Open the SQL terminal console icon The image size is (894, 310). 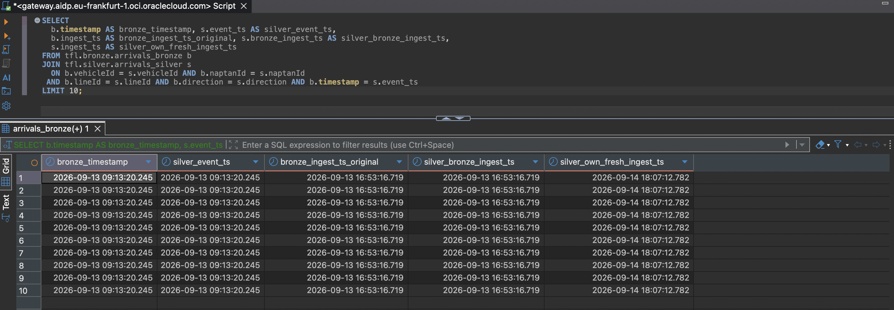coord(6,91)
